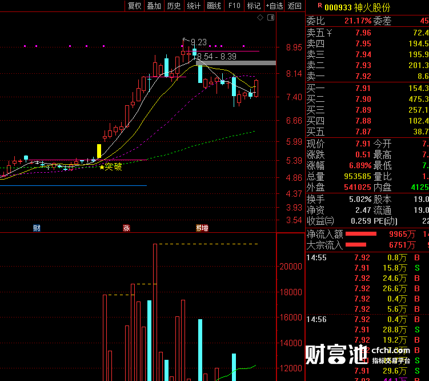Select the 外盘 541025 value

click(358, 187)
